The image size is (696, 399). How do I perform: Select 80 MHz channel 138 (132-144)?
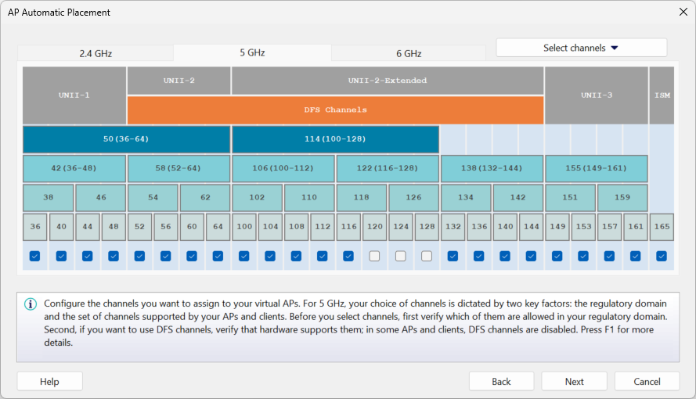492,168
